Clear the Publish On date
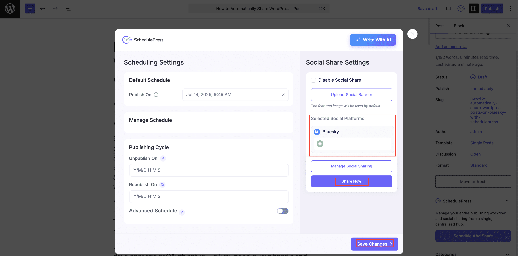 pos(283,95)
